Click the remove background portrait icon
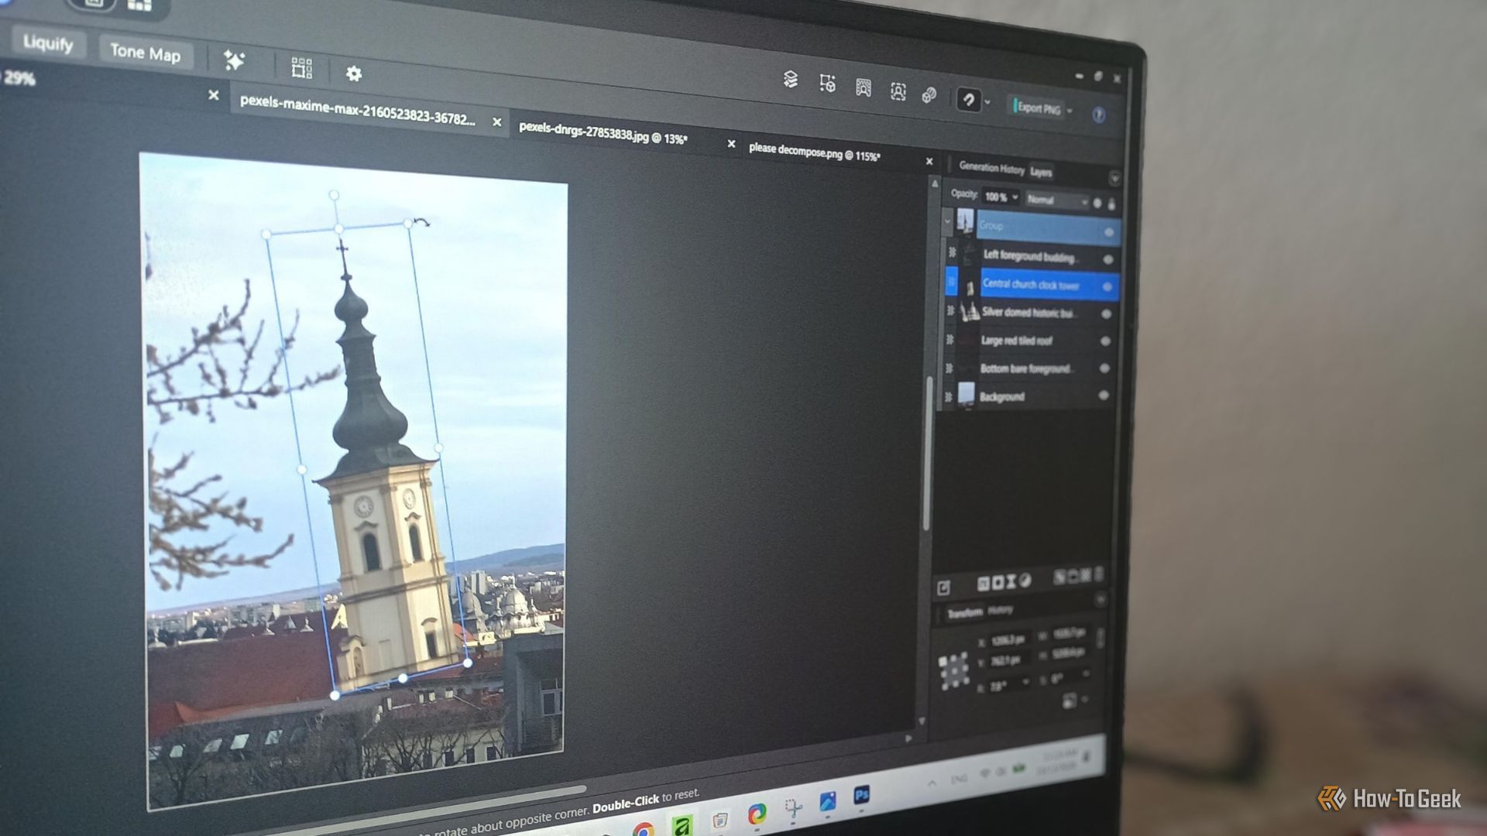The image size is (1487, 836). pyautogui.click(x=863, y=87)
